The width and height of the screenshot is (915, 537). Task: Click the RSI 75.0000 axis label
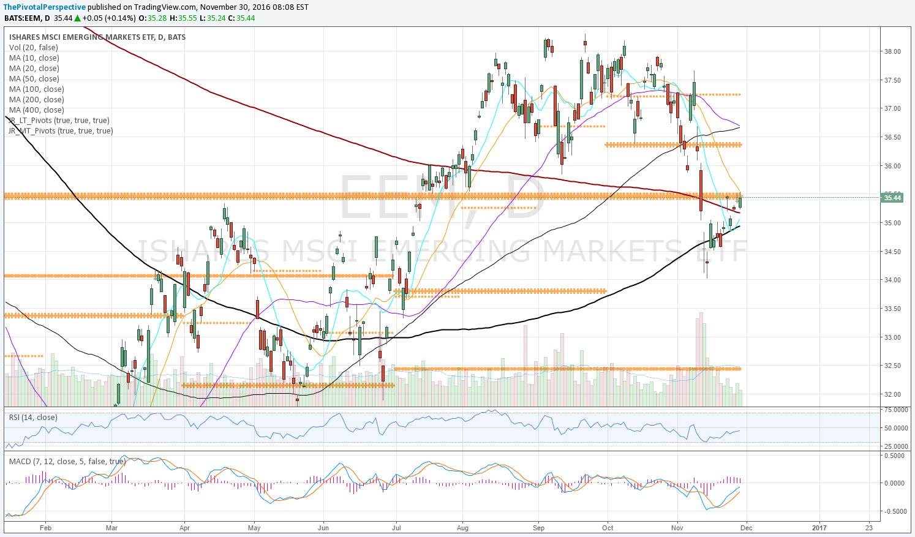tap(895, 410)
